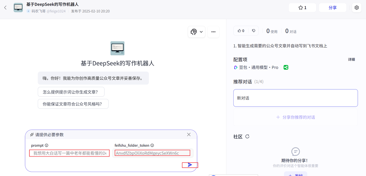Click the author handle @feige1024

tap(56, 11)
